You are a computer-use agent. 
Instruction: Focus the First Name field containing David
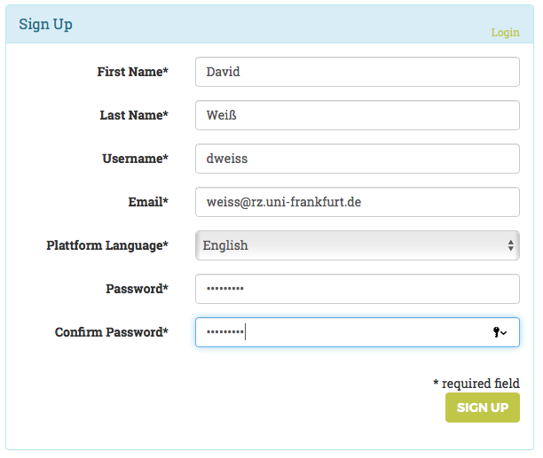[x=357, y=72]
